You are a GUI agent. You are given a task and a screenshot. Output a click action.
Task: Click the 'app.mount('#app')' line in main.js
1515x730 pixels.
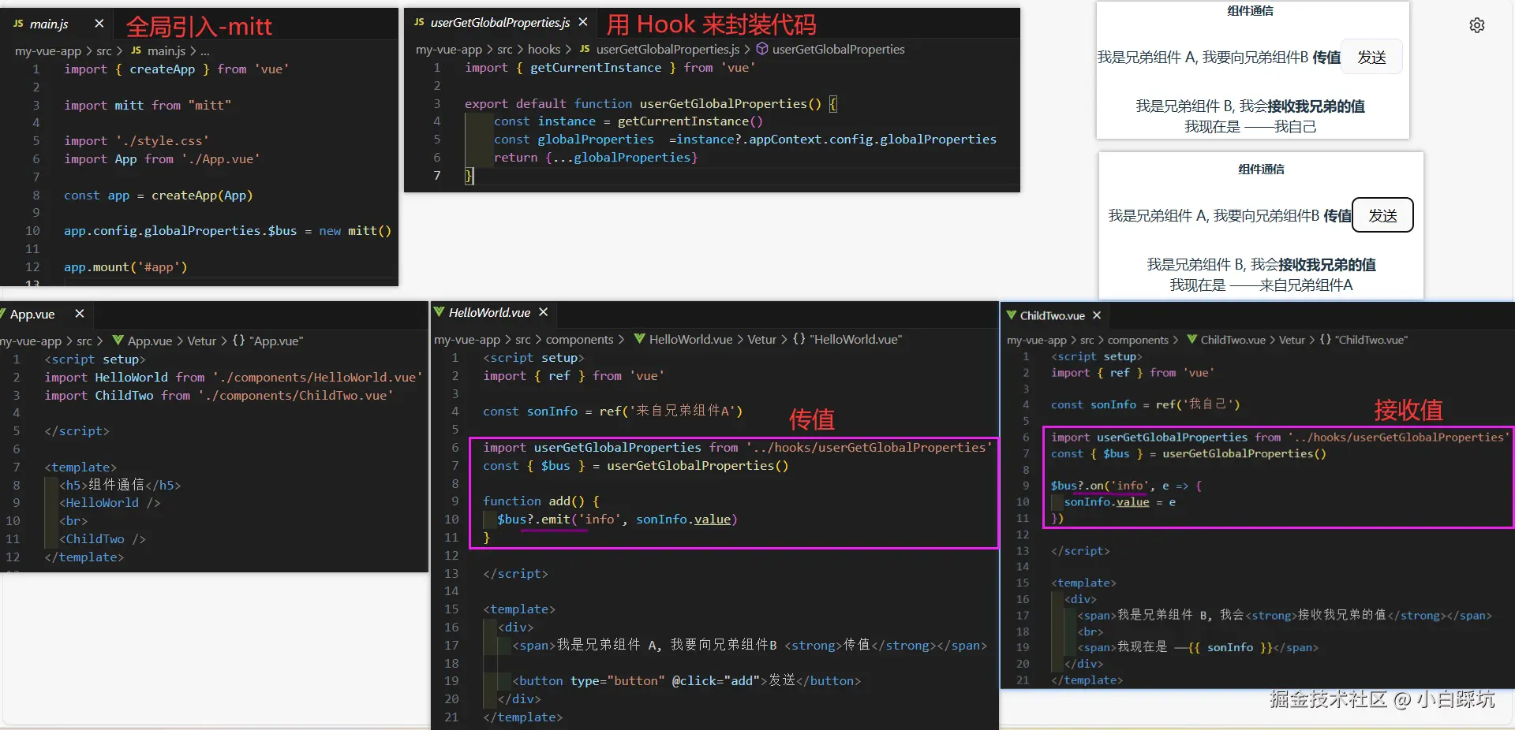point(125,266)
